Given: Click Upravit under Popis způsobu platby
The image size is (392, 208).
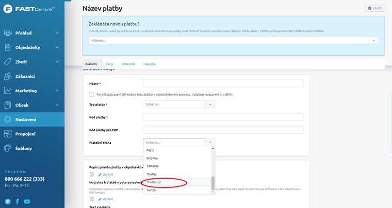Looking at the screenshot, I should click(106, 175).
